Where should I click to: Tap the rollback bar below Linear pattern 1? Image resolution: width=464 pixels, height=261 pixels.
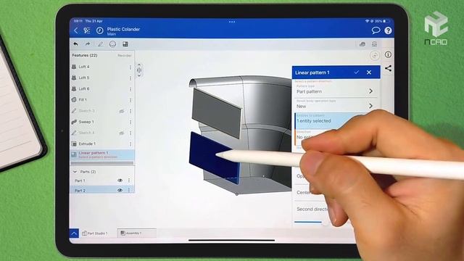101,163
